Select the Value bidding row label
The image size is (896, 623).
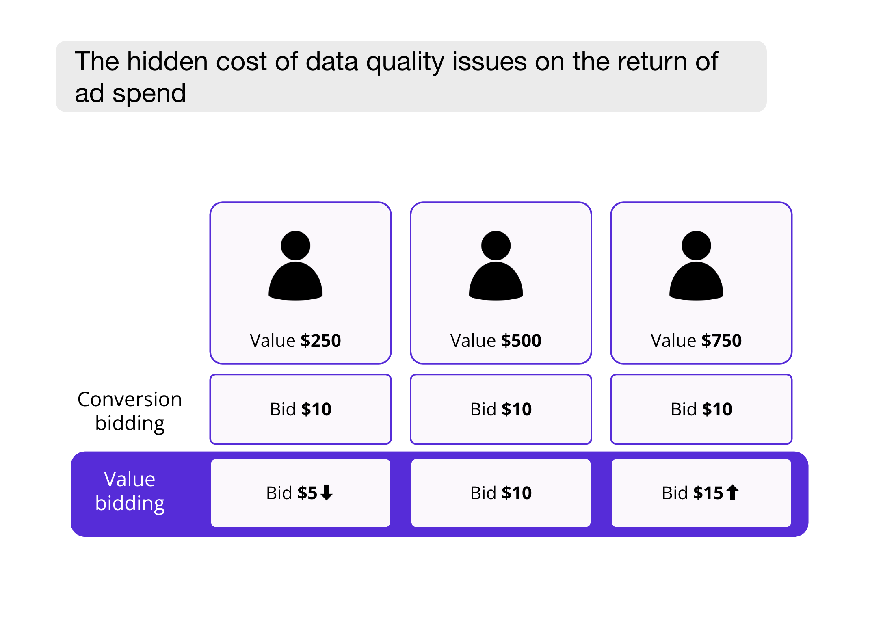(x=130, y=491)
